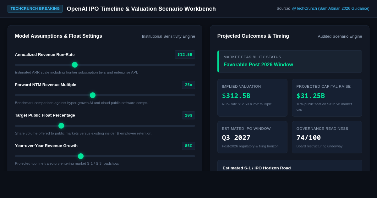Click the Projected Outcomes & Timing heading
The image size is (377, 198).
tap(253, 36)
